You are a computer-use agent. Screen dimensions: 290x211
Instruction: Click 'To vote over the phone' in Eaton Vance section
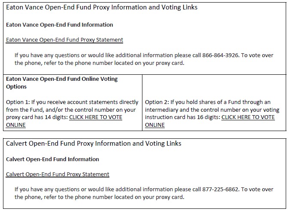[253, 55]
